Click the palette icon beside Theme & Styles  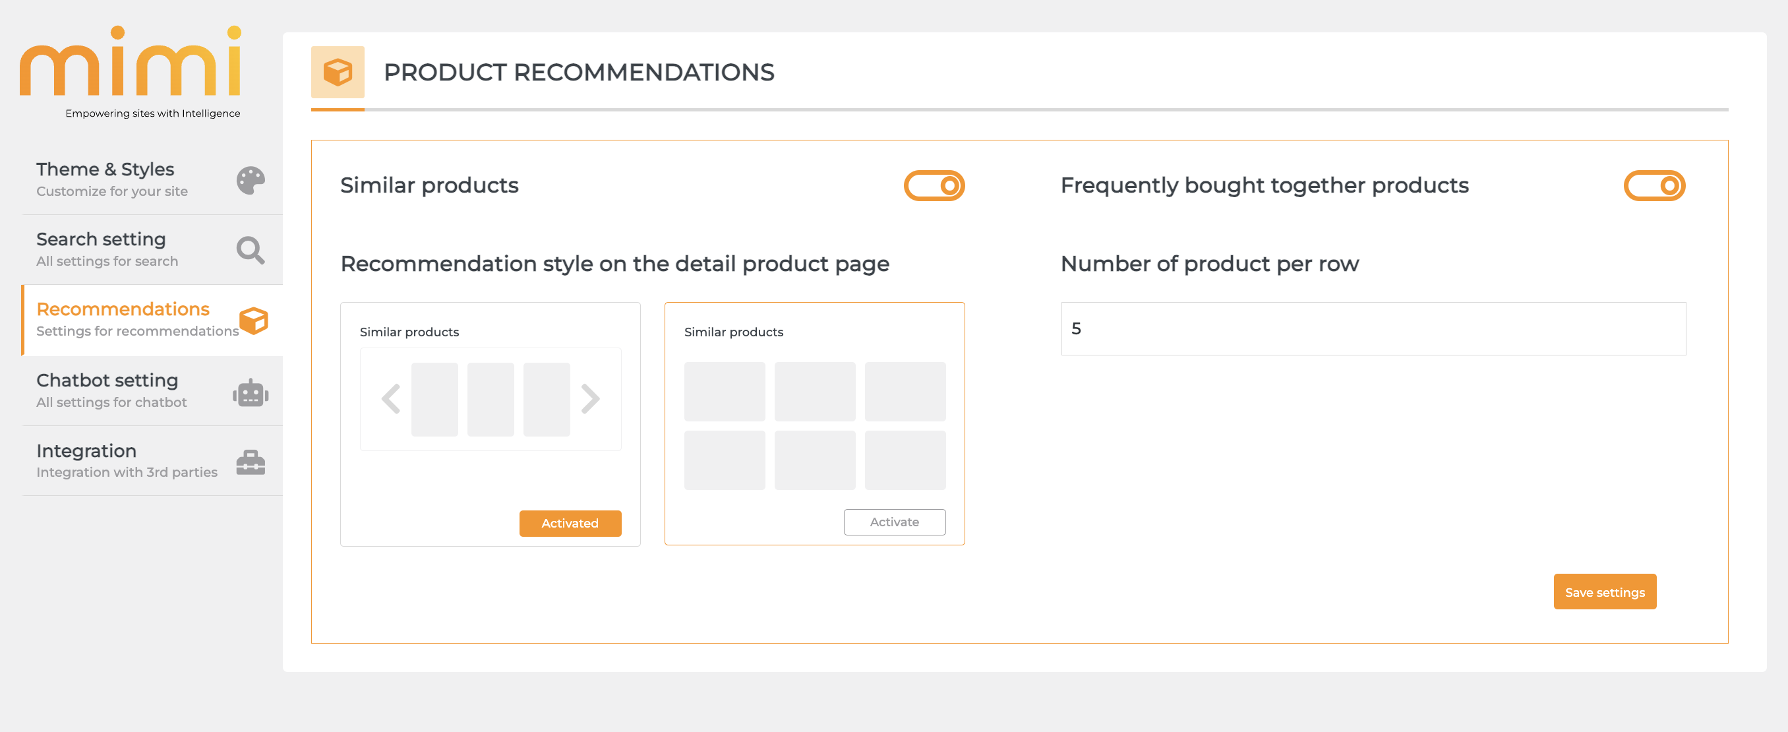coord(250,181)
